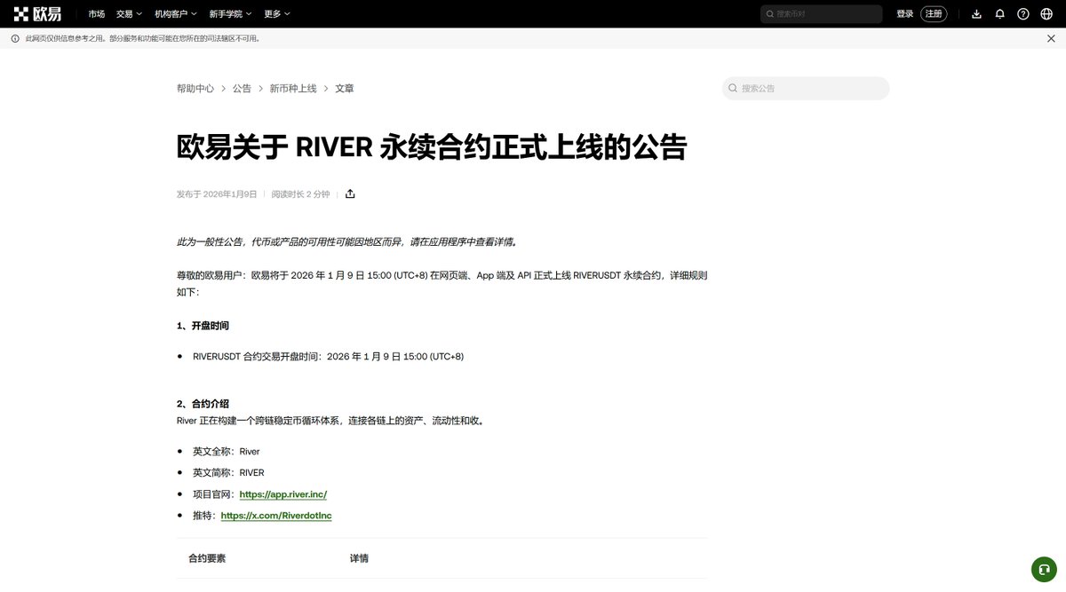
Task: Click the share icon below article title
Action: point(350,193)
